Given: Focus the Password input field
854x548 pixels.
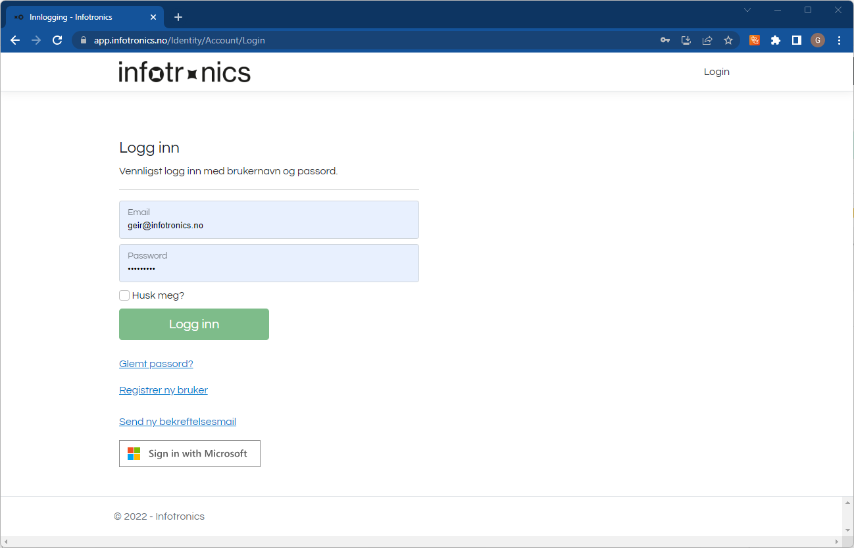Looking at the screenshot, I should tap(269, 263).
